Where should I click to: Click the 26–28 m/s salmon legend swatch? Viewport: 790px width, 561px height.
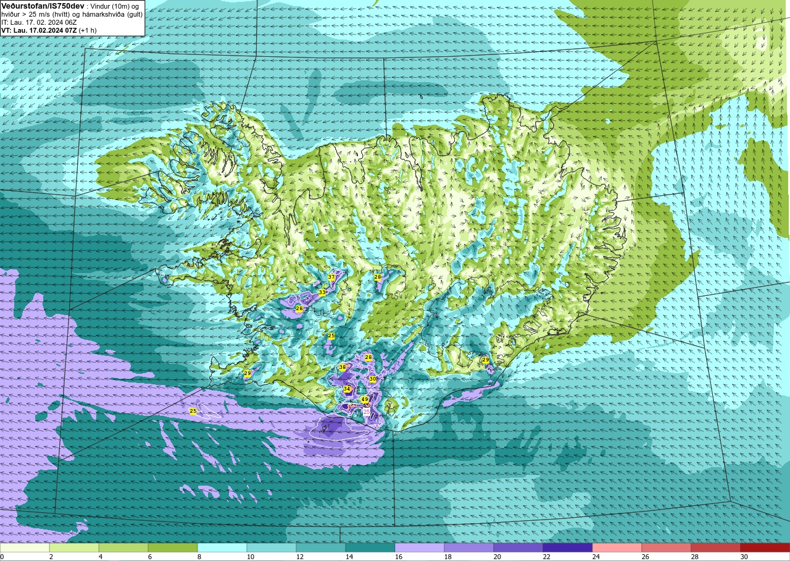667,547
